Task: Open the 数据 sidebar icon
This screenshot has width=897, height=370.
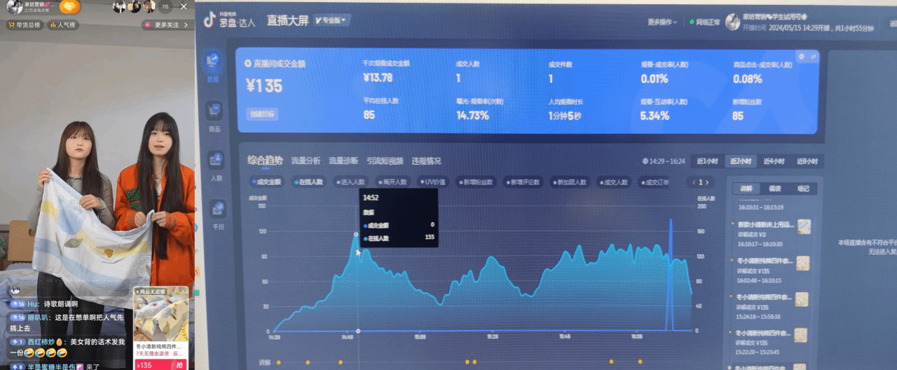Action: pos(214,65)
